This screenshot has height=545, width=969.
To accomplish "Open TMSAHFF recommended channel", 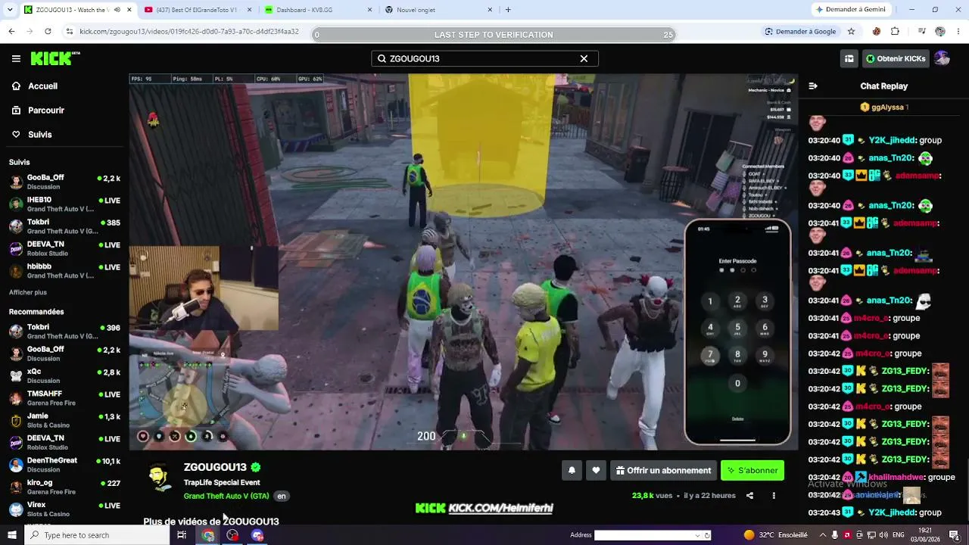I will click(65, 398).
